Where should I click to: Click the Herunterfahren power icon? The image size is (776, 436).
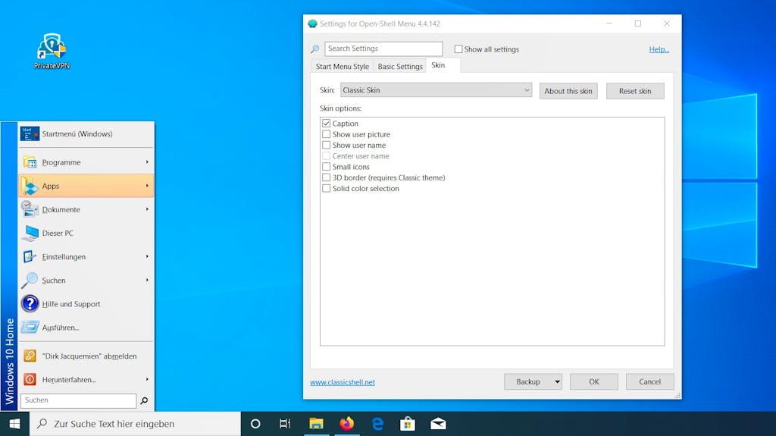click(x=30, y=380)
